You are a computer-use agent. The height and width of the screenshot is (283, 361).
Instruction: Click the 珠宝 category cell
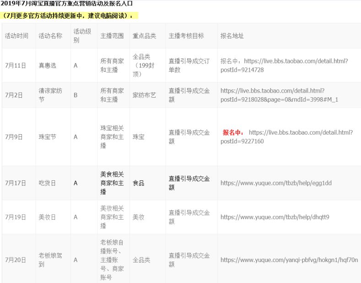(x=139, y=137)
